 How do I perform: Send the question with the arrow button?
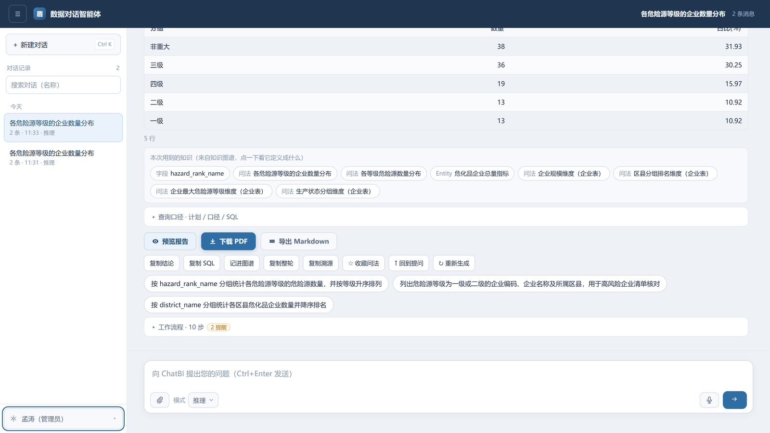click(734, 400)
